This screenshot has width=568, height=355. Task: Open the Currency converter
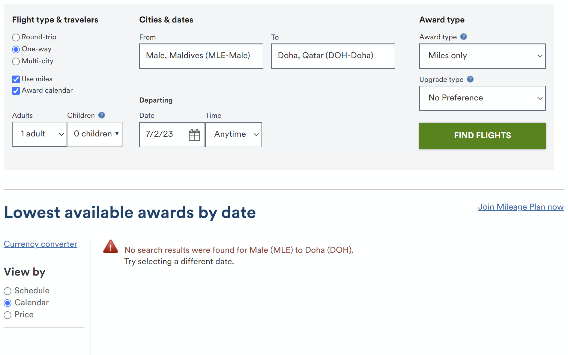40,244
